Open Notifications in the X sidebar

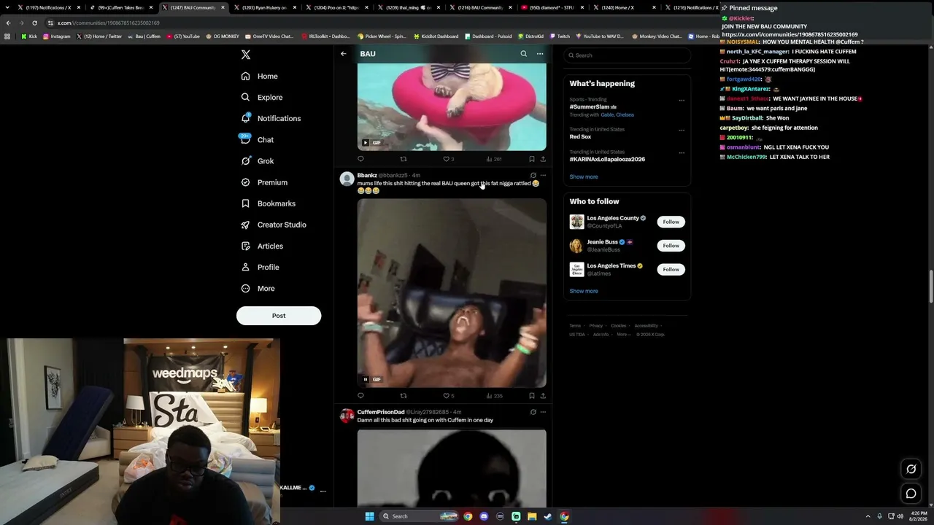tap(271, 118)
